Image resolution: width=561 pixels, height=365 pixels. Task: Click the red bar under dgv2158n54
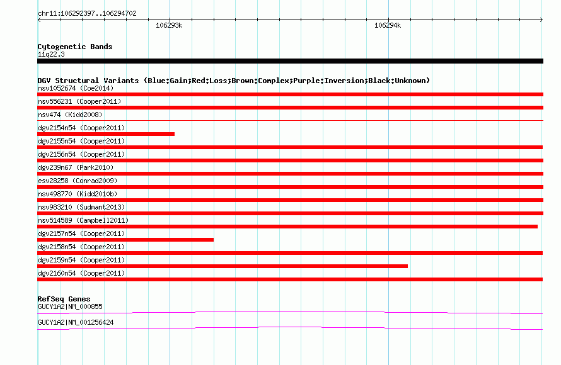click(290, 253)
